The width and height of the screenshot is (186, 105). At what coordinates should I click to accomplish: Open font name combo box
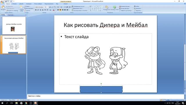click(x=40, y=7)
